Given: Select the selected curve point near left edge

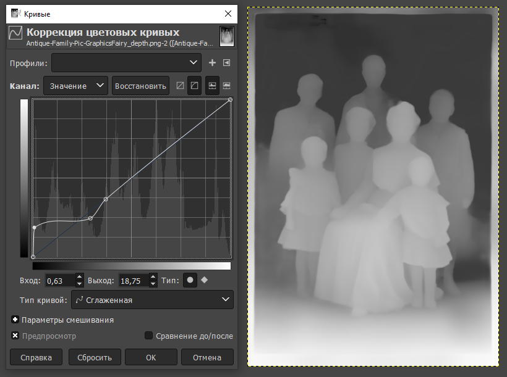Looking at the screenshot, I should pyautogui.click(x=34, y=228).
